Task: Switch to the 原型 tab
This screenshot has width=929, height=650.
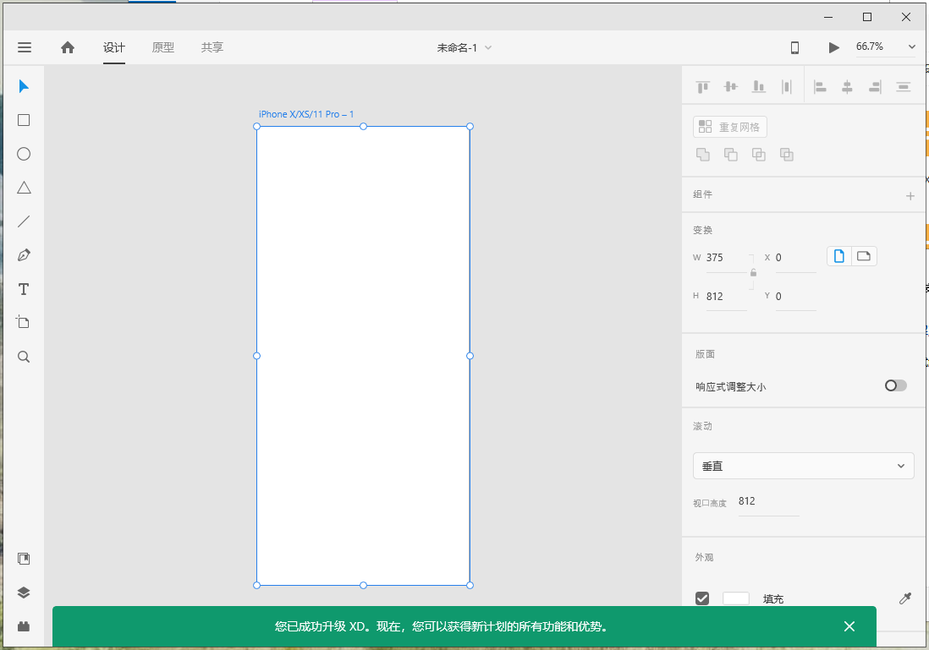Action: coord(163,47)
